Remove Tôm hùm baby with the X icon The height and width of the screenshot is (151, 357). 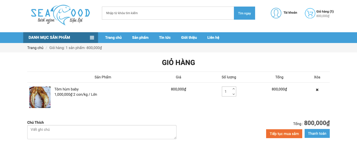(317, 90)
